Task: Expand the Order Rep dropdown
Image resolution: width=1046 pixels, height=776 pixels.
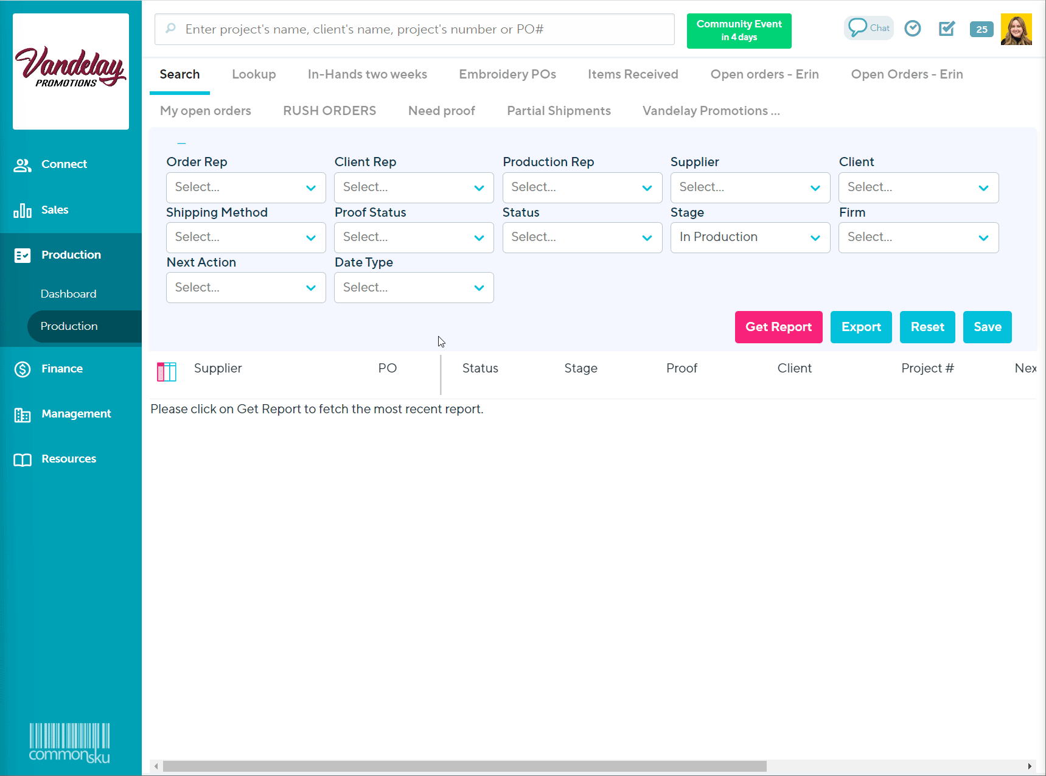Action: 245,187
